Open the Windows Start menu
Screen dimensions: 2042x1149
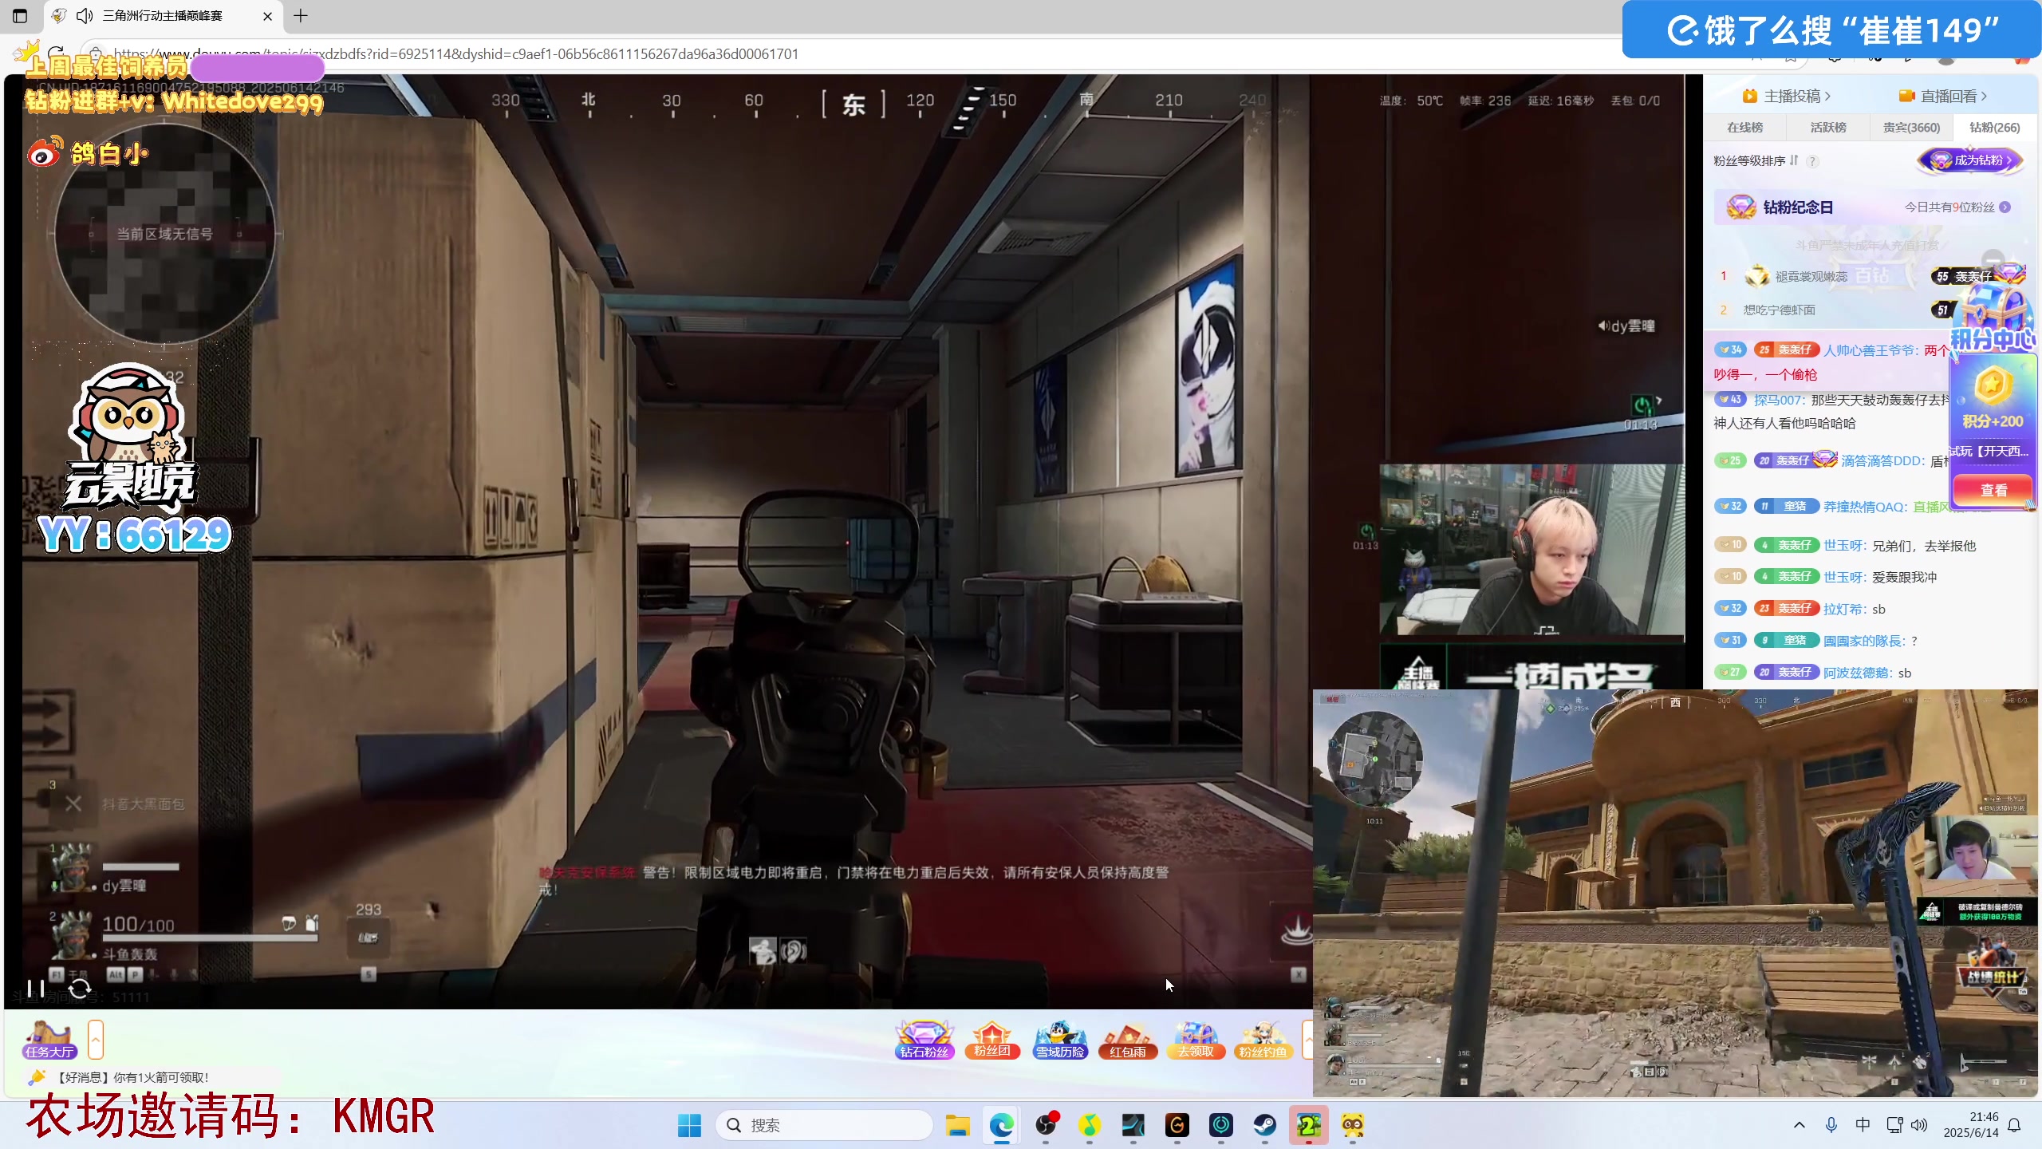pos(689,1125)
